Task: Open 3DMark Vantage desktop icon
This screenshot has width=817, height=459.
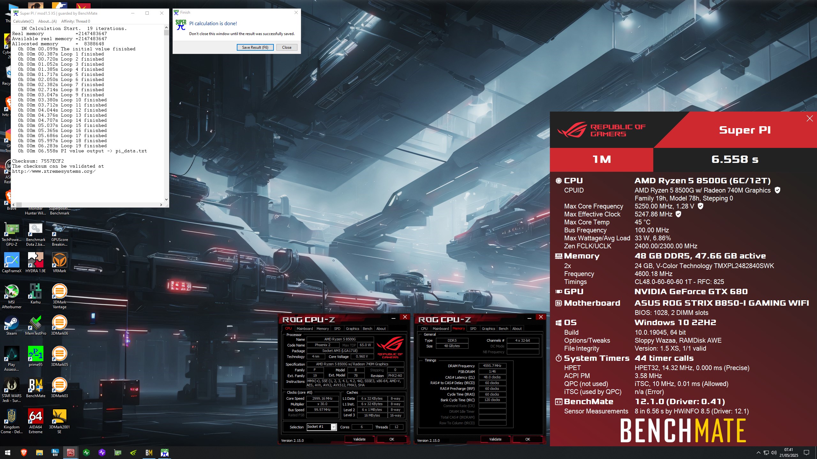Action: (x=60, y=296)
